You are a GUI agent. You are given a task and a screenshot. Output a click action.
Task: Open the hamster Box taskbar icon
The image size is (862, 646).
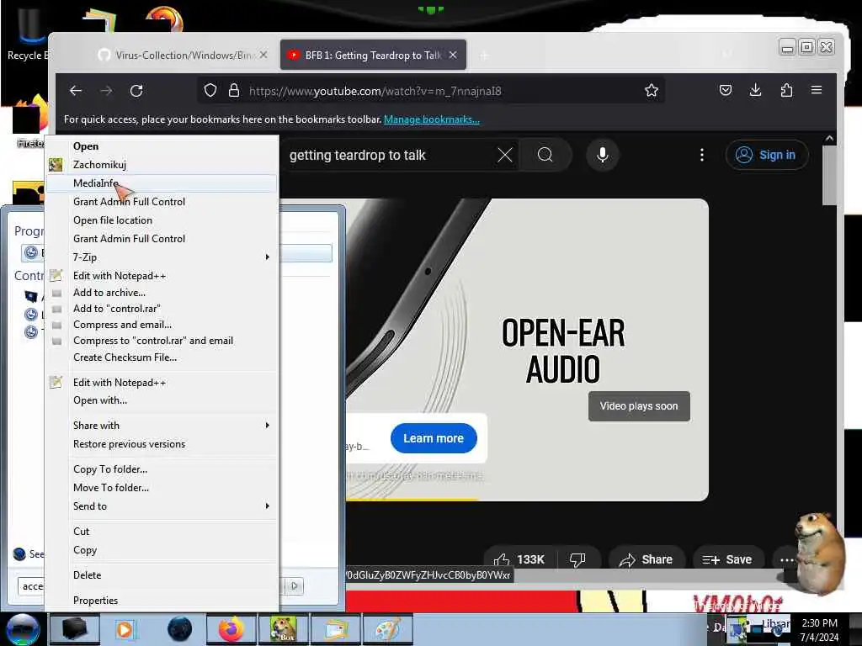tap(283, 629)
